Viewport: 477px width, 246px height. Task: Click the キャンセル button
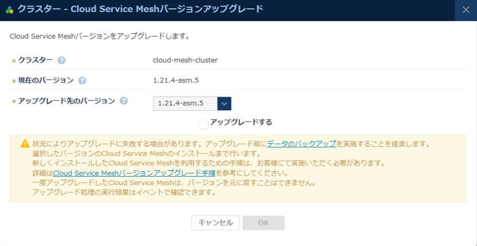(215, 223)
